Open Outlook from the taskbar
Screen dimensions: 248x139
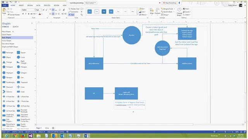coord(62,136)
